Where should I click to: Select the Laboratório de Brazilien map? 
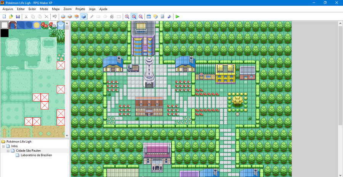(36, 155)
